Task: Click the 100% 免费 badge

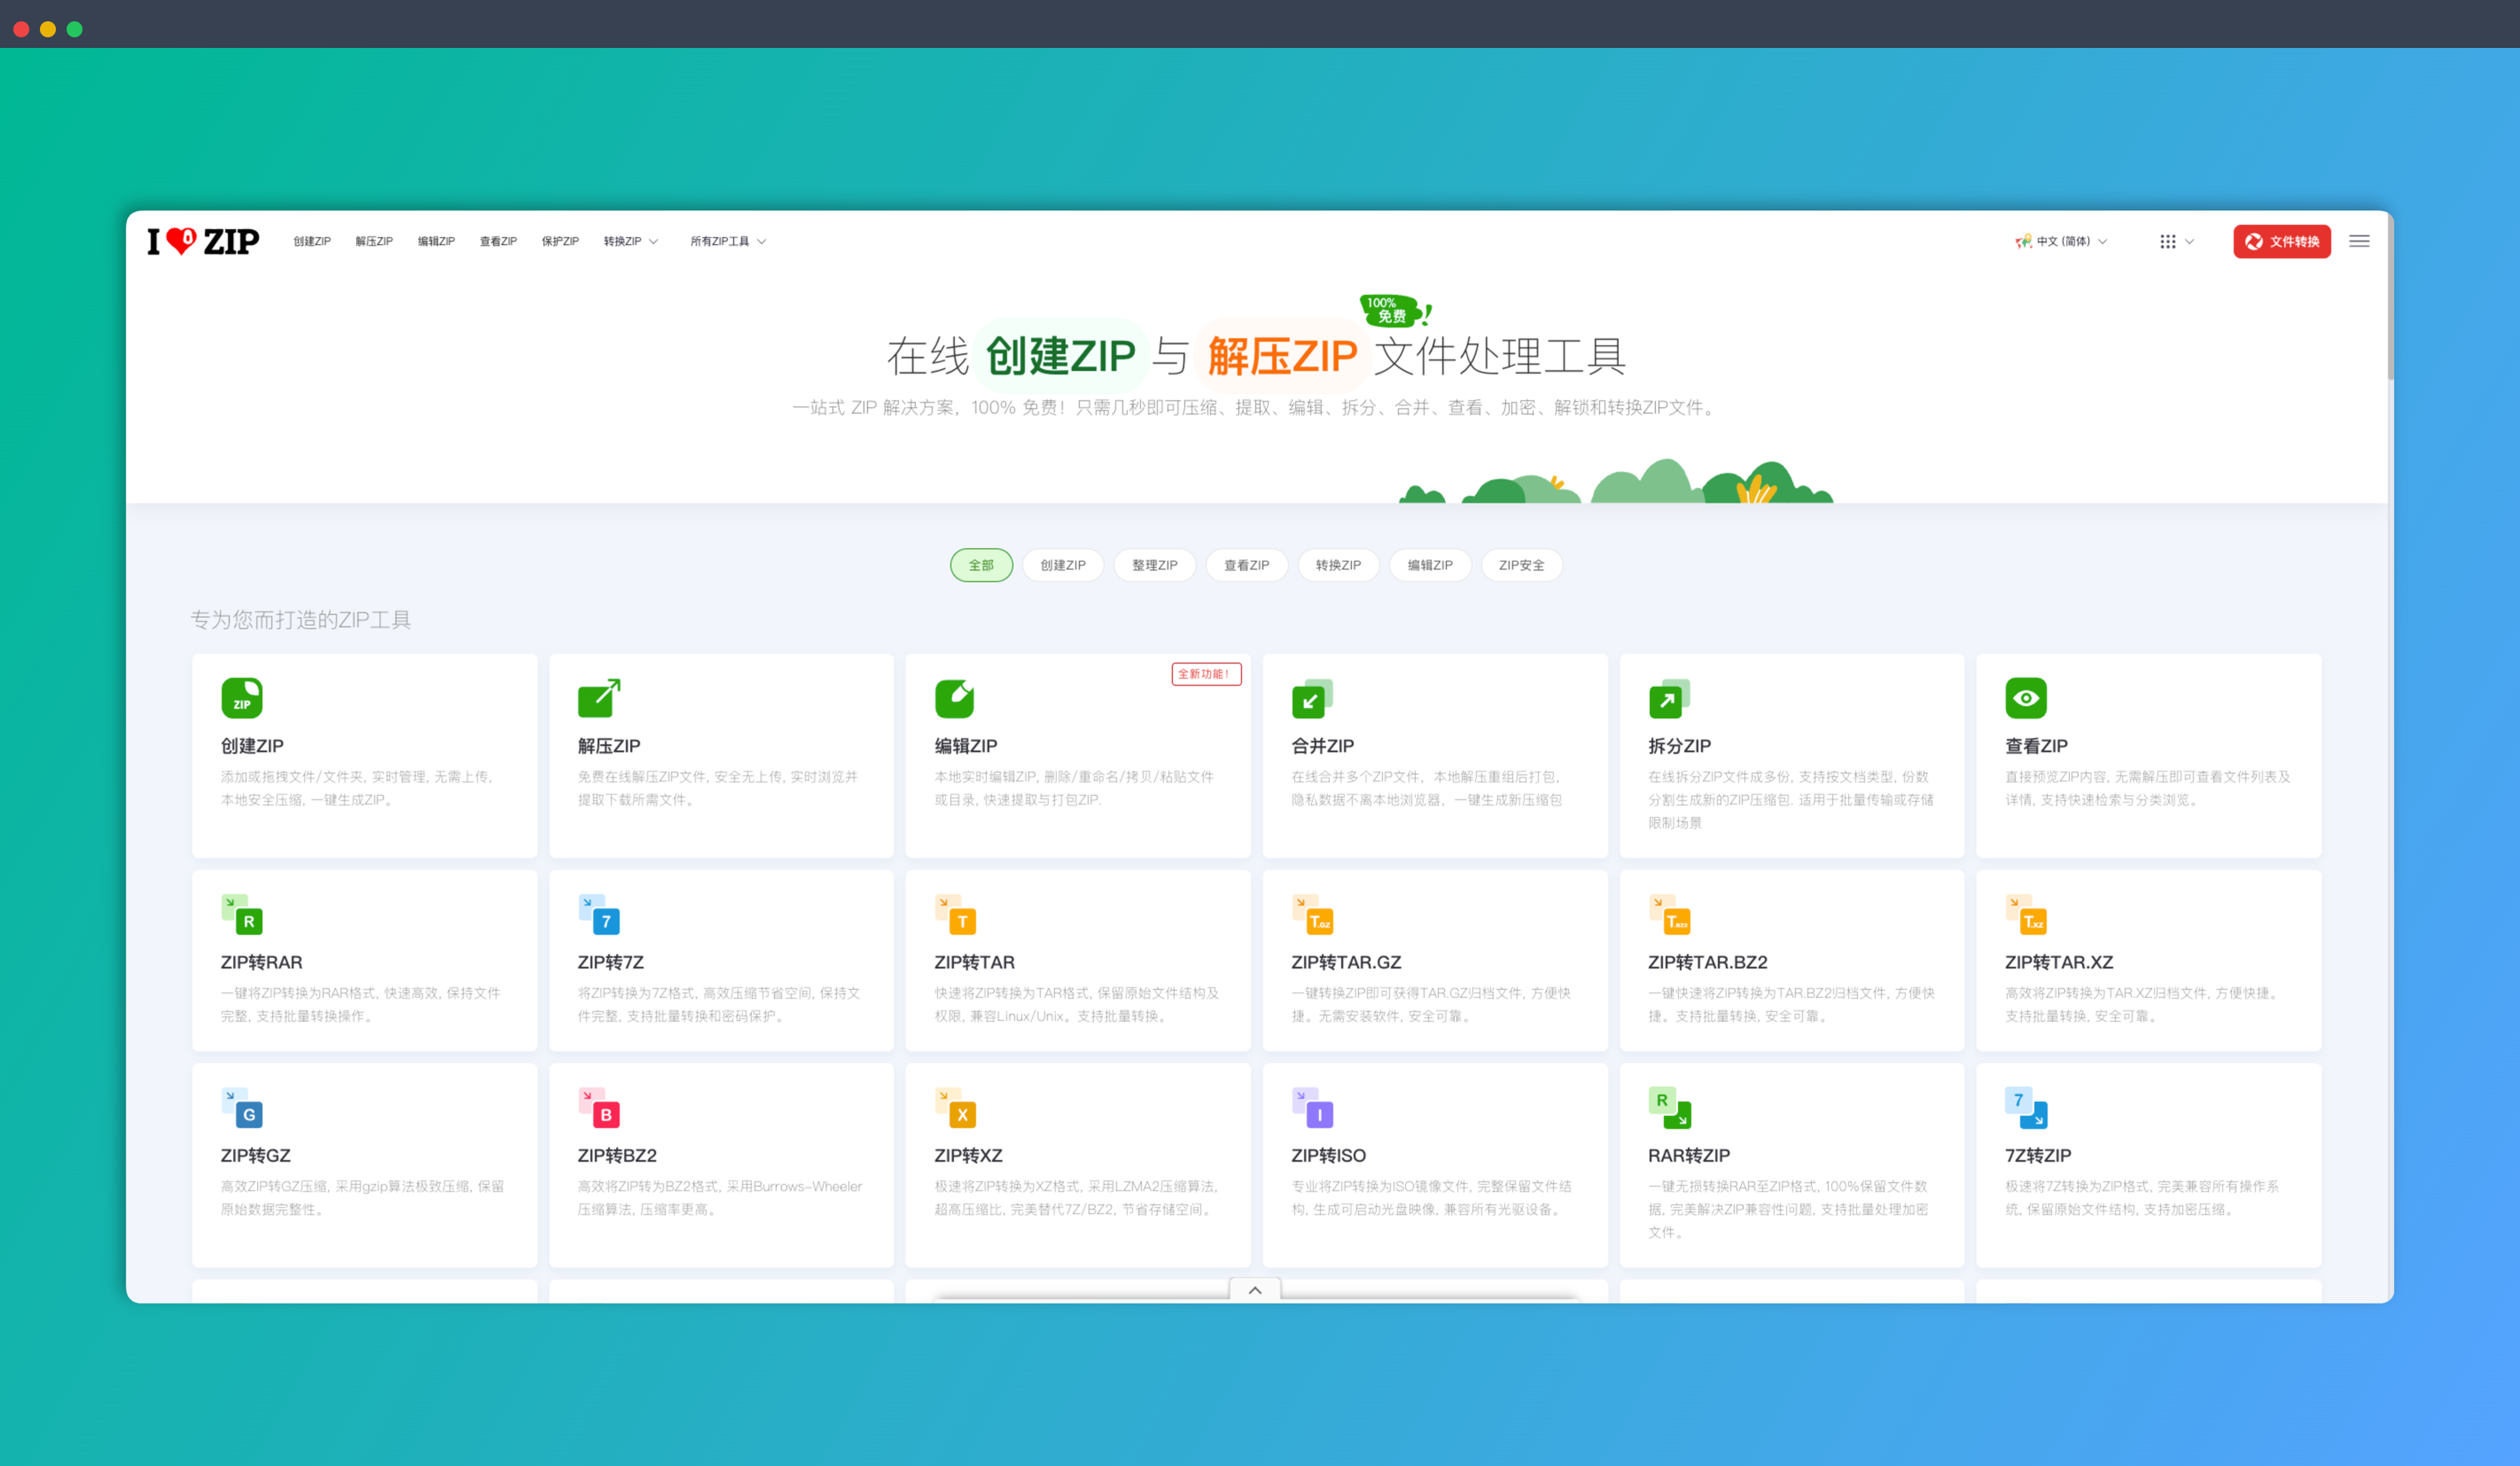Action: coord(1396,310)
